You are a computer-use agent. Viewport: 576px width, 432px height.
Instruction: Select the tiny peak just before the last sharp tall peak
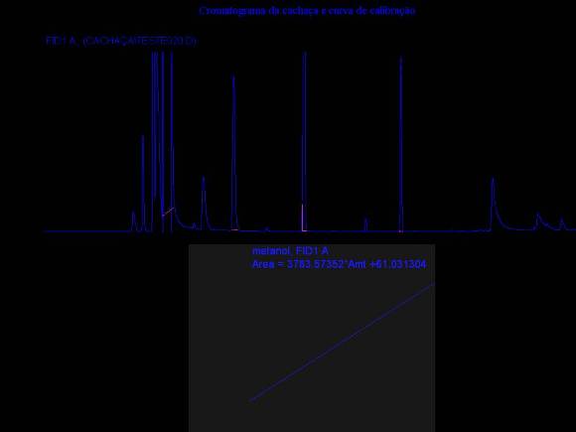pos(365,224)
